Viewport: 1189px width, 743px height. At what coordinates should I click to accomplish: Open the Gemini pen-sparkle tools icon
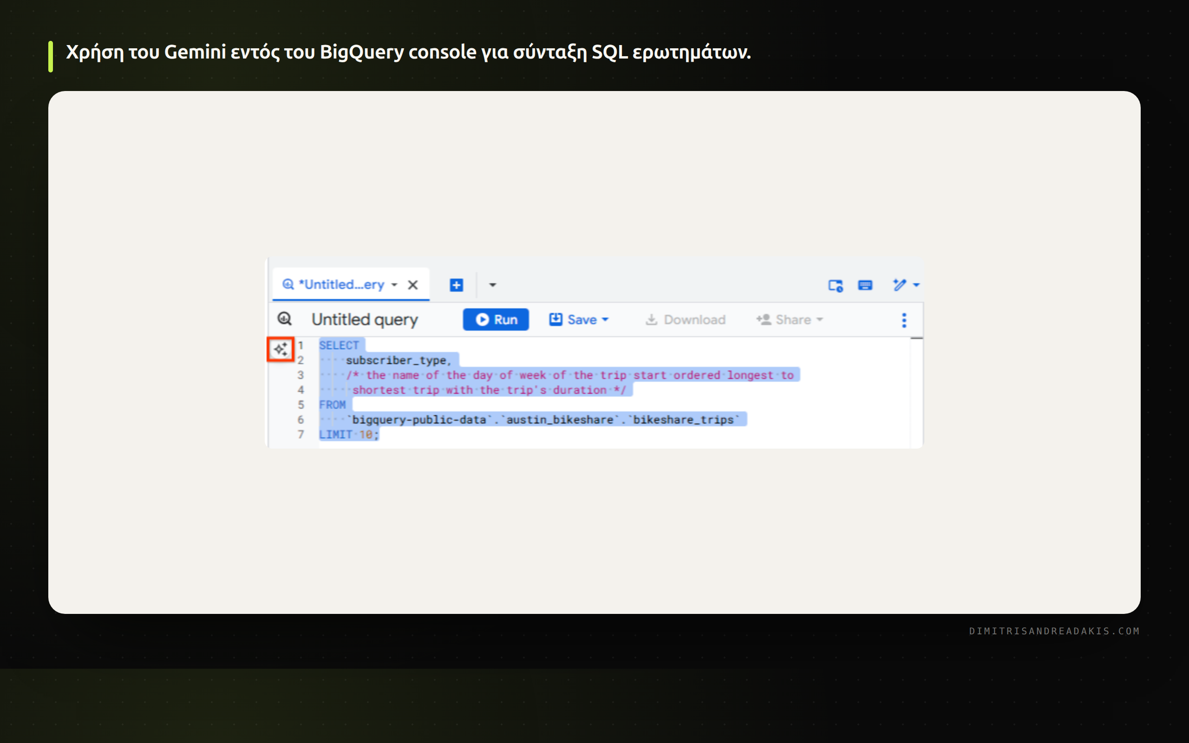[900, 285]
